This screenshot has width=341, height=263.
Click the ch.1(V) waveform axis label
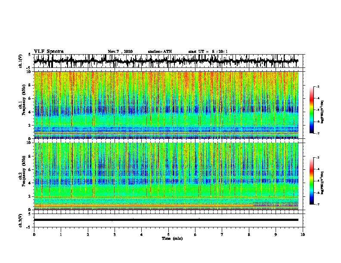coord(20,61)
